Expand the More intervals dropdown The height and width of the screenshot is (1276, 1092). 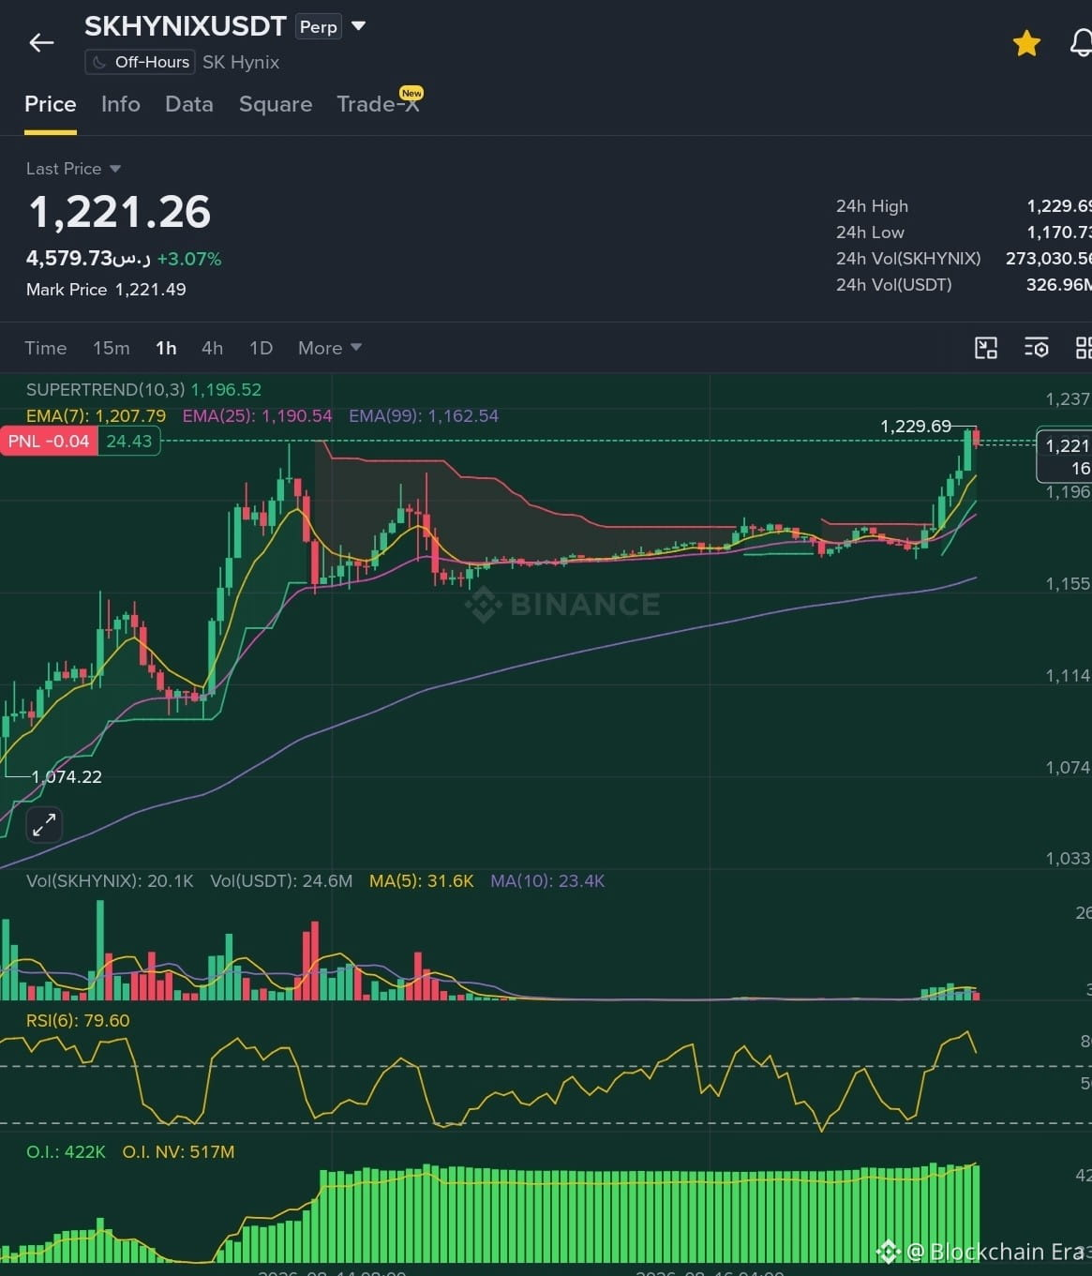[329, 348]
